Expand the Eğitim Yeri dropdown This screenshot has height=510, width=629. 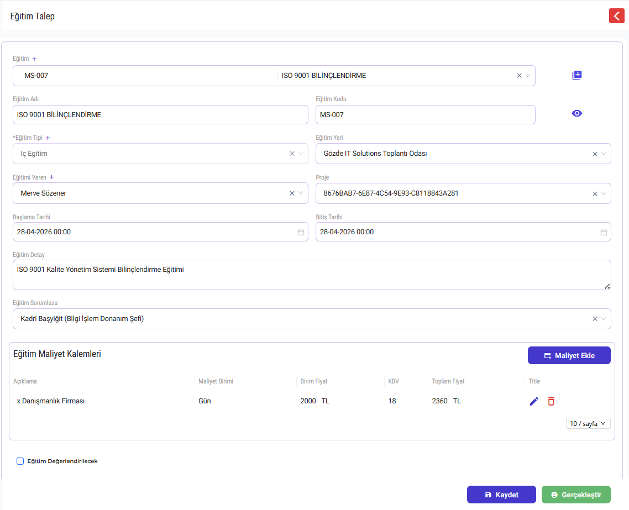604,154
